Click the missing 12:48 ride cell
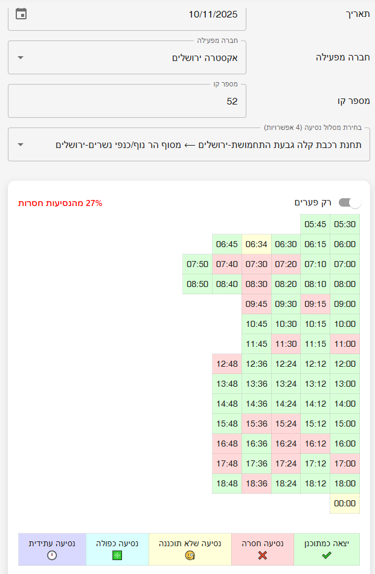Viewport: 375px width, 574px height. [x=227, y=364]
